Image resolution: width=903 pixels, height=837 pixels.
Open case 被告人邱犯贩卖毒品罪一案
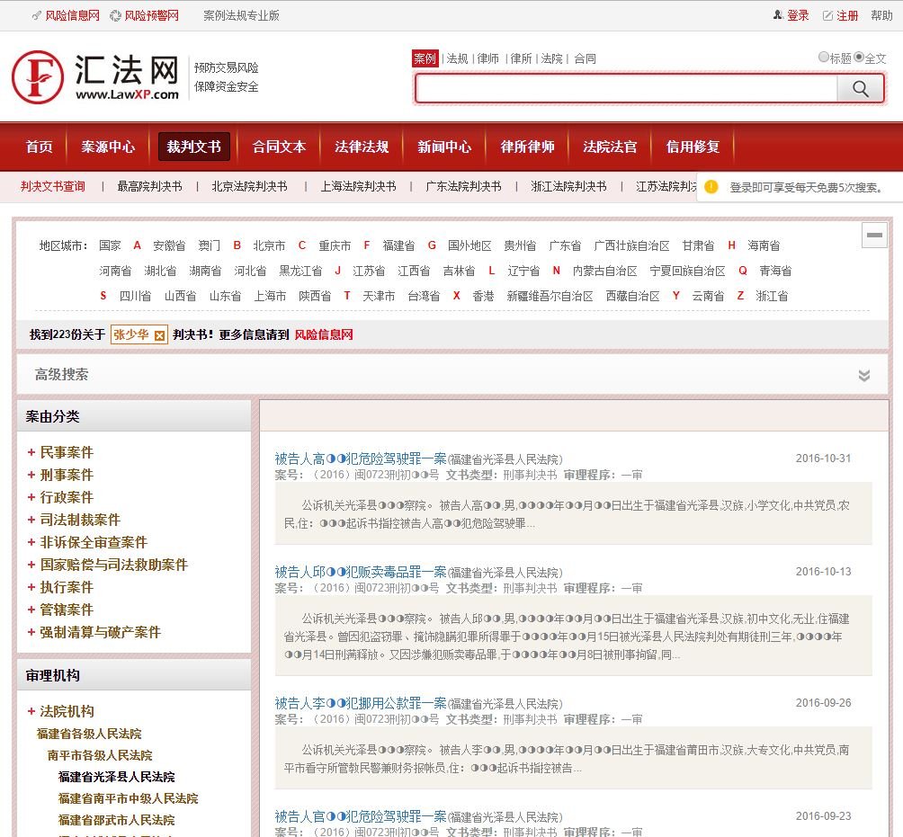point(361,572)
